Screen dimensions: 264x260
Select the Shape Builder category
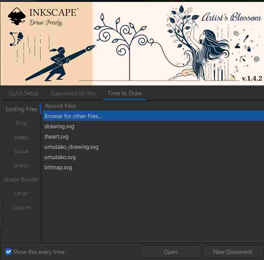point(21,180)
